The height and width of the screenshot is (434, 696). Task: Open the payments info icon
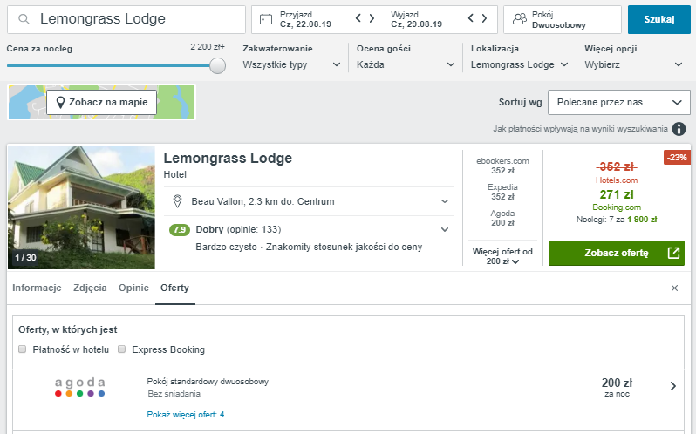click(679, 129)
